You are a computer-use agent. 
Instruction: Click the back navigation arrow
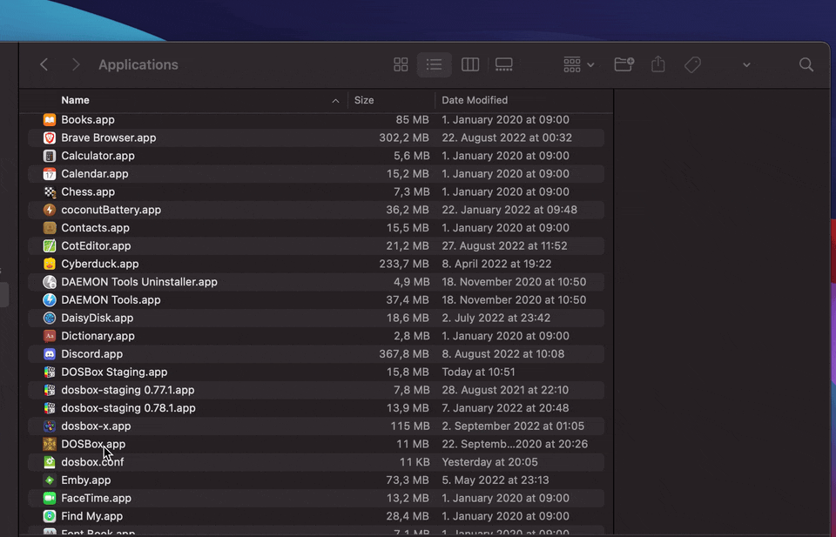pos(44,64)
